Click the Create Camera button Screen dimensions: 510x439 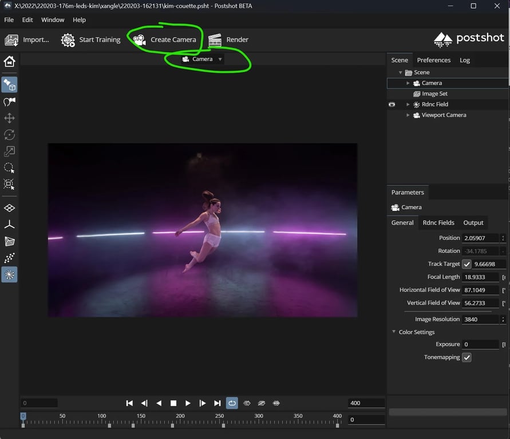[x=165, y=39]
